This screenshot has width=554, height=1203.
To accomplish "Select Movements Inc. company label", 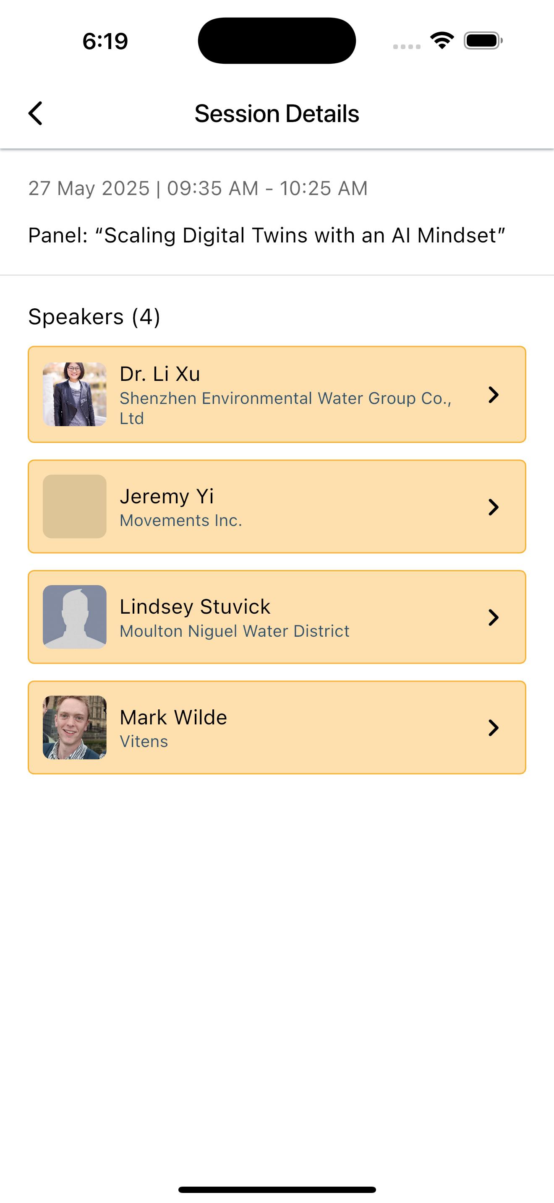I will (181, 520).
